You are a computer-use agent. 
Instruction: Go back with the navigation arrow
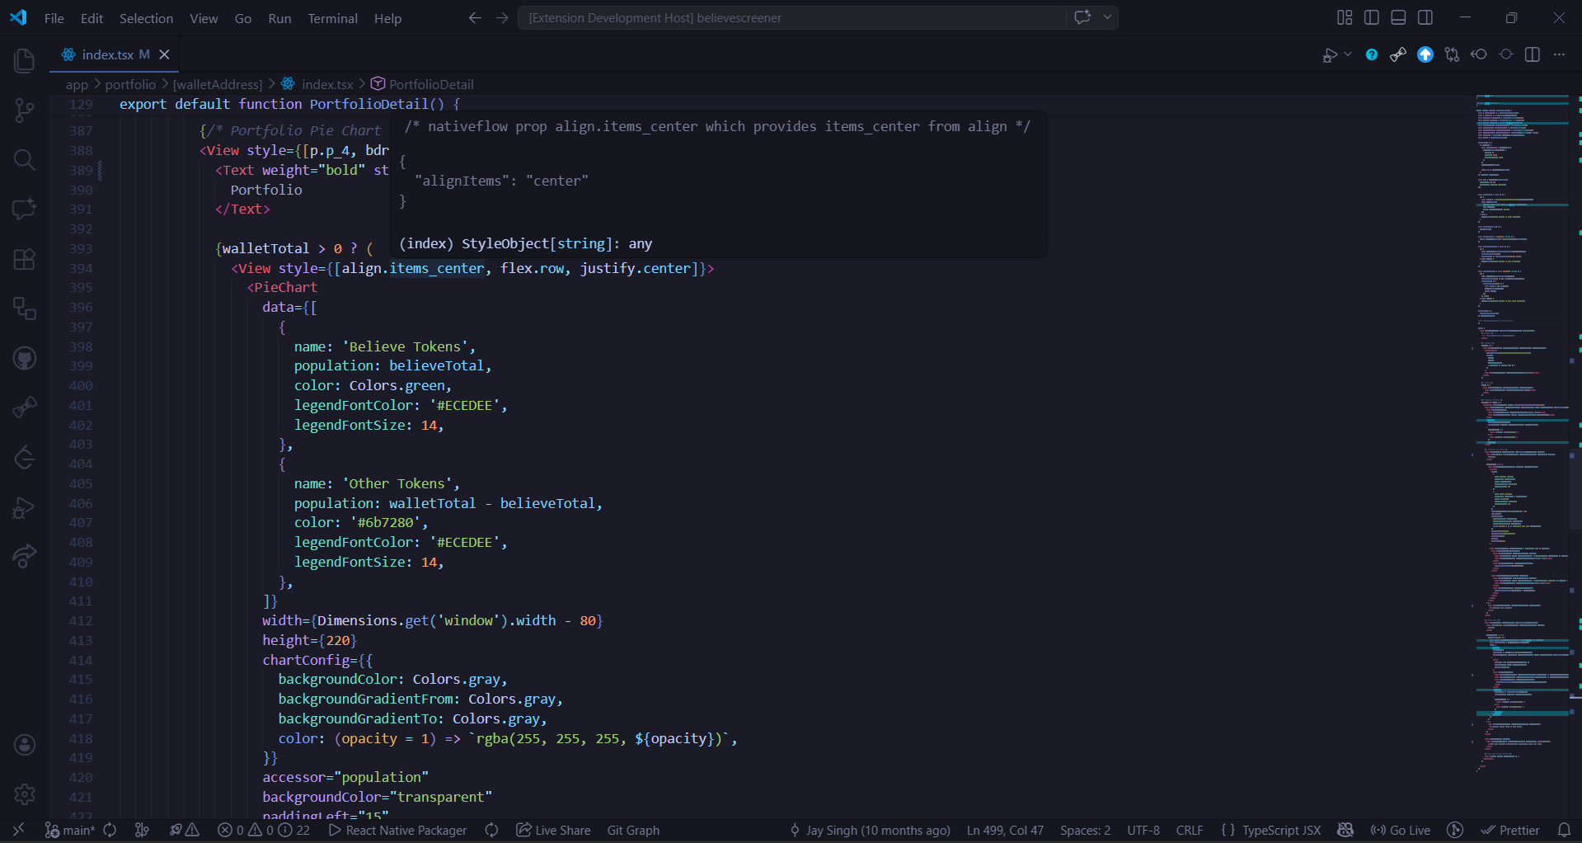point(475,17)
